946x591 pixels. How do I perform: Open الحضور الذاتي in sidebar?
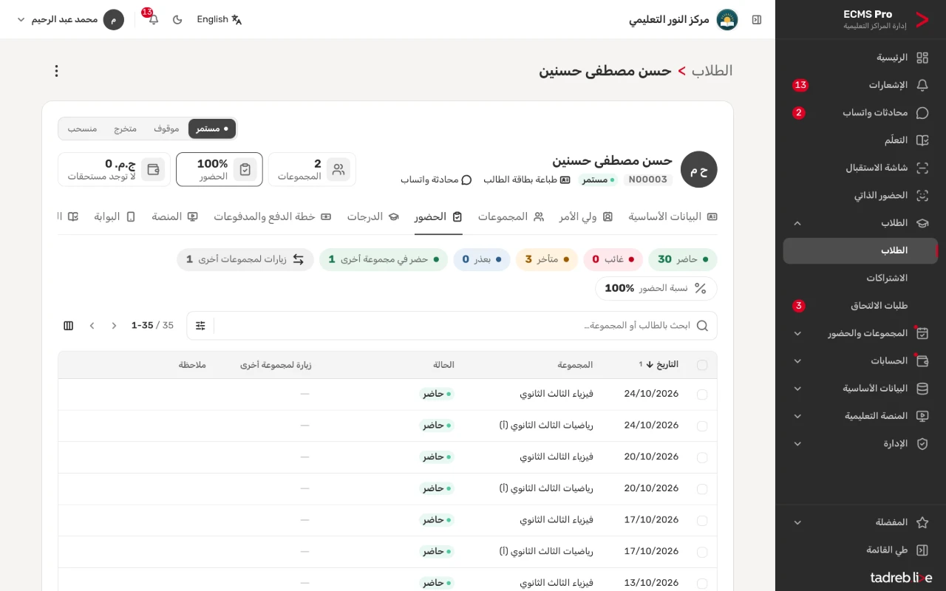tap(860, 196)
